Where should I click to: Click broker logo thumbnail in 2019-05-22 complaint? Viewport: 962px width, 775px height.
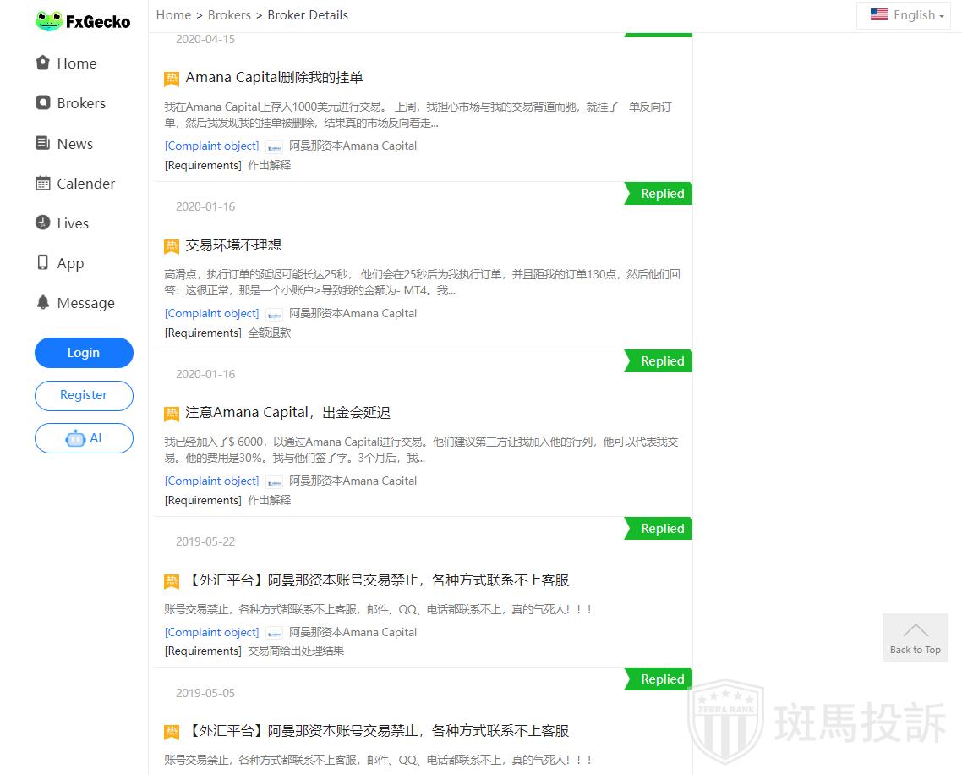point(275,633)
